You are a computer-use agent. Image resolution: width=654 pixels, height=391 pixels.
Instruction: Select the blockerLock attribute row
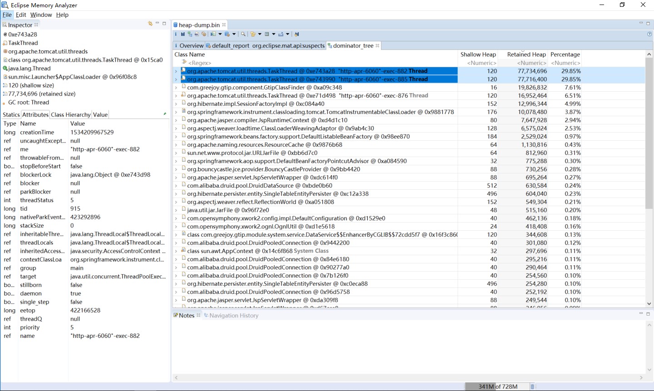(x=84, y=175)
